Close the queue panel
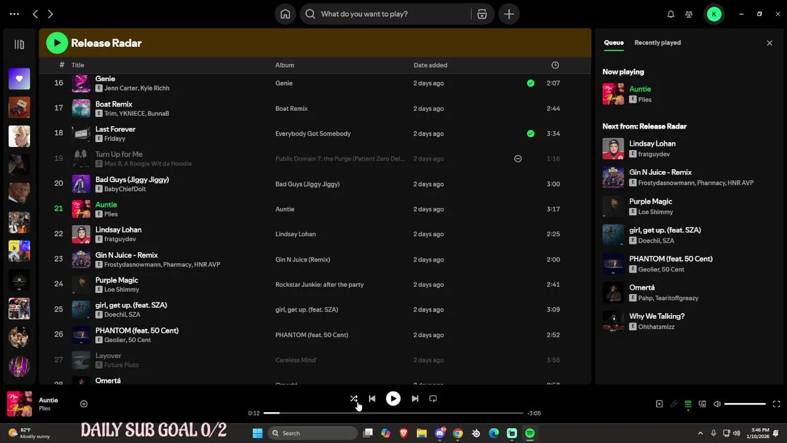The width and height of the screenshot is (787, 443). tap(769, 42)
